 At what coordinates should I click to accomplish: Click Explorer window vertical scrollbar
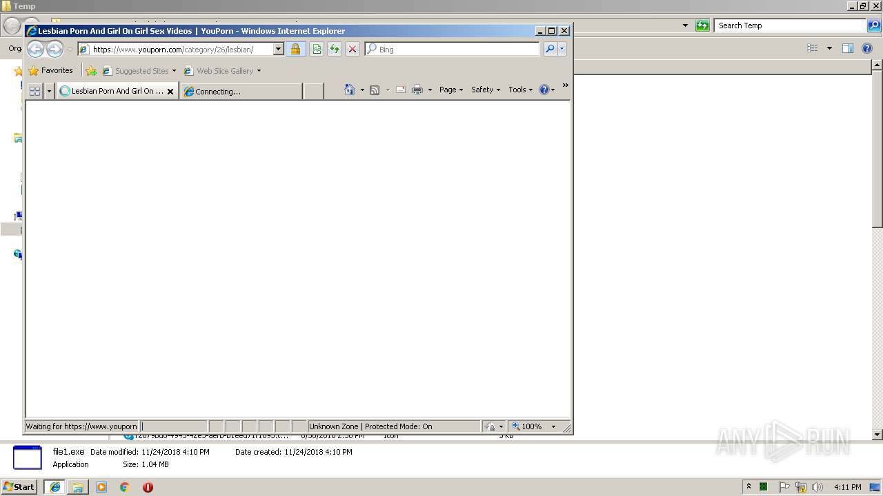[x=877, y=251]
